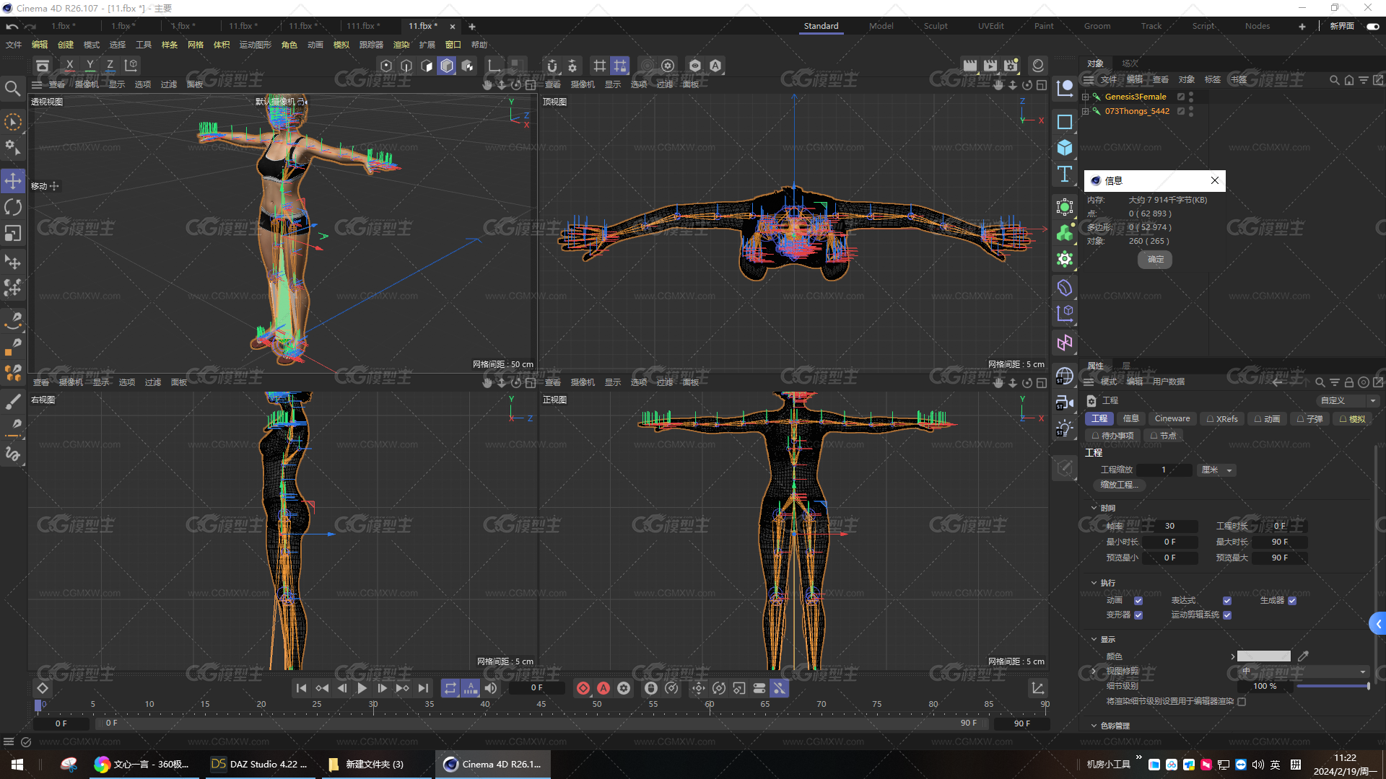Screen dimensions: 1386x779
Task: Switch to 111.fbx document tab
Action: click(362, 26)
